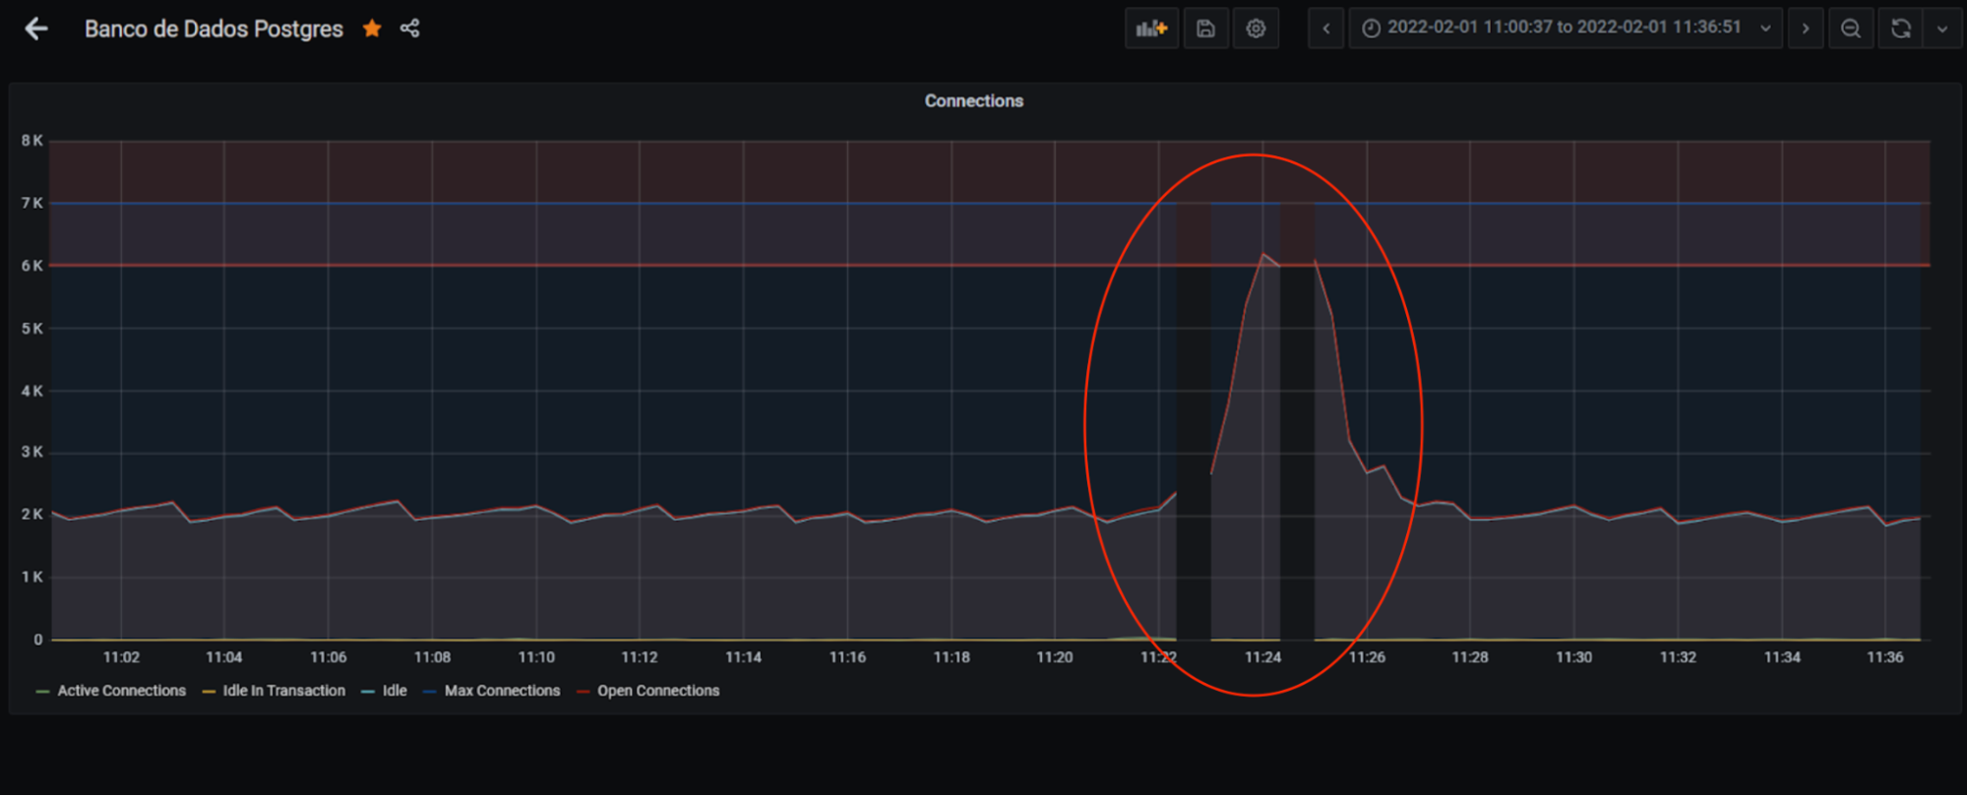Viewport: 1967px width, 796px height.
Task: Click the Banco de Dados Postgres title
Action: 214,29
